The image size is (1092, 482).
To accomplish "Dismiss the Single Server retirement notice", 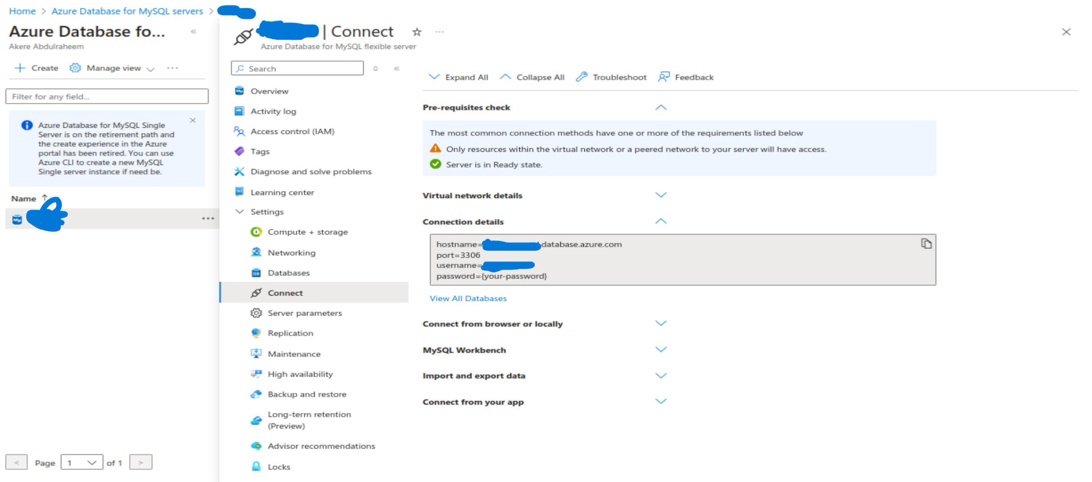I will [193, 120].
